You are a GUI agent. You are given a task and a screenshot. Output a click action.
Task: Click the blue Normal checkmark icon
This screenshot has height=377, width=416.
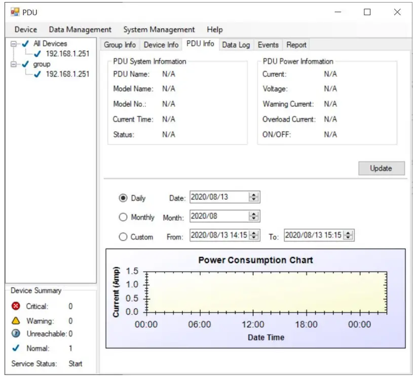16,348
